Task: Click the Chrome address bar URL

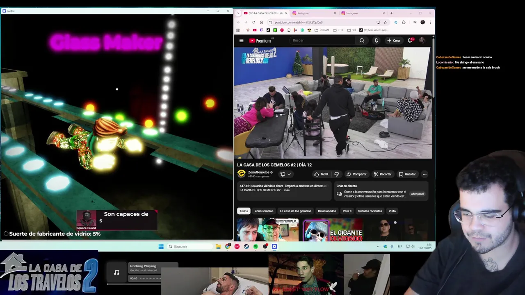Action: (299, 22)
